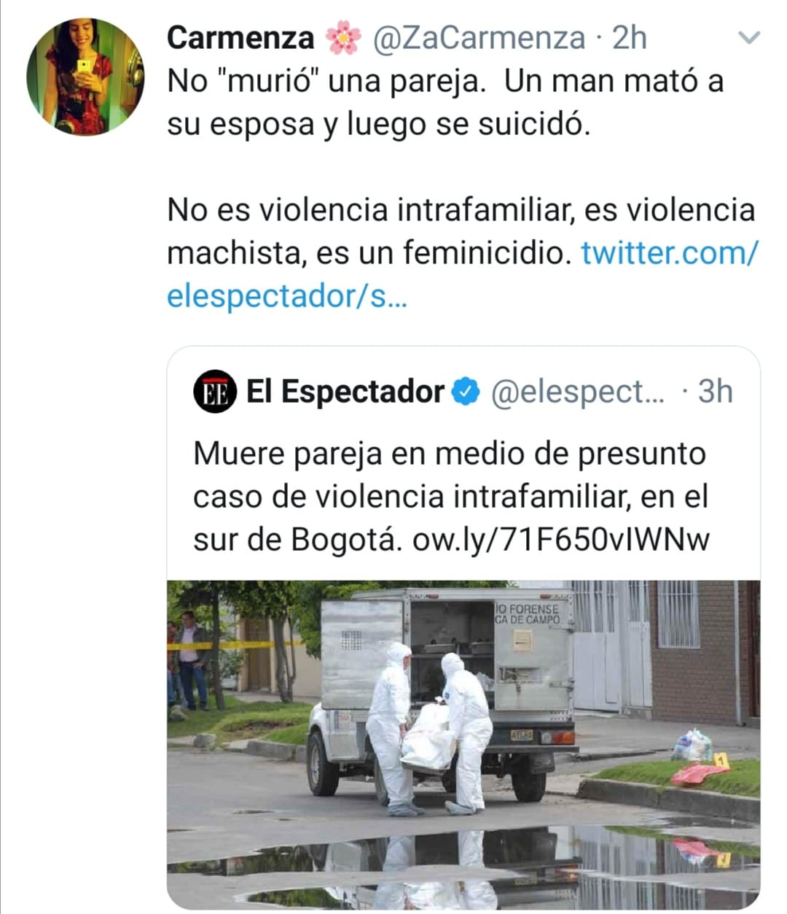Image resolution: width=787 pixels, height=914 pixels.
Task: Open the ow.ly/71F650vIWNw link
Action: 560,541
